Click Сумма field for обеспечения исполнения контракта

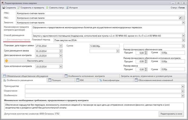point(173,61)
